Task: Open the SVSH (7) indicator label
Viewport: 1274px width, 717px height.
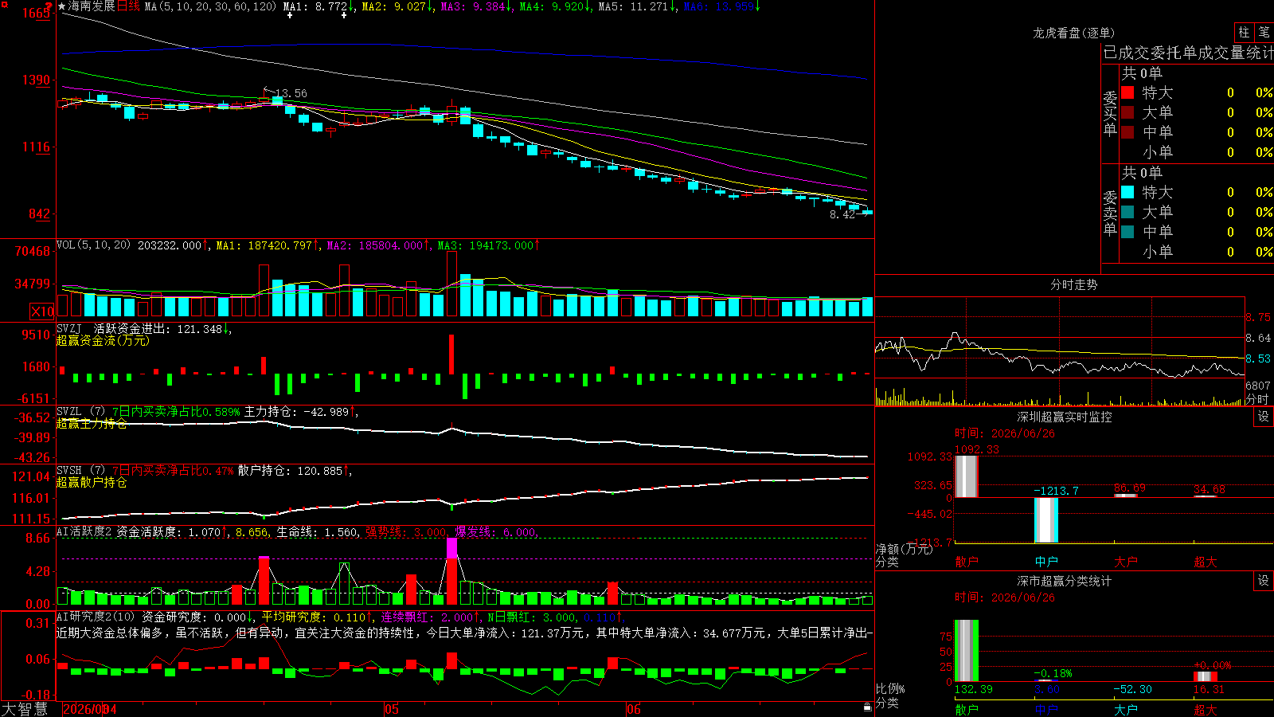Action: pyautogui.click(x=80, y=471)
